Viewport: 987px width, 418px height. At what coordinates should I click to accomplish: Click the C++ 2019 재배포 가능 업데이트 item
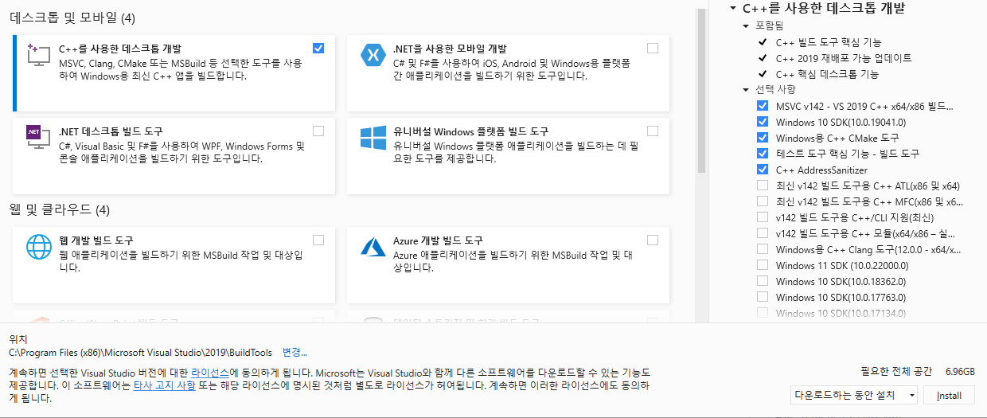(x=844, y=58)
